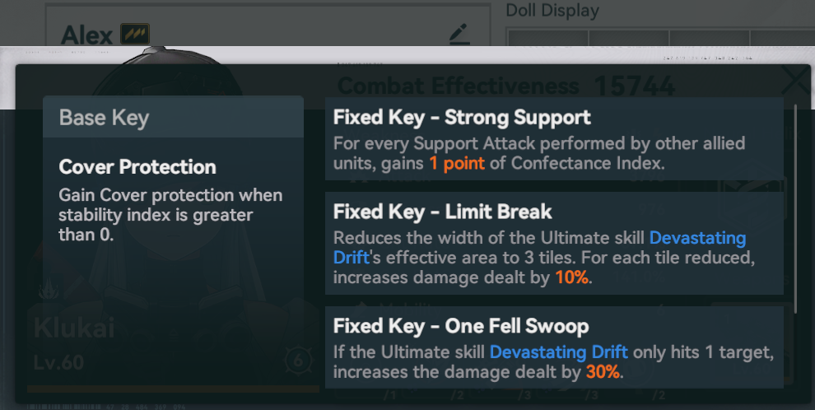This screenshot has height=410, width=815.
Task: Follow the Devastating Drift link in One Fell Swoop
Action: point(559,352)
